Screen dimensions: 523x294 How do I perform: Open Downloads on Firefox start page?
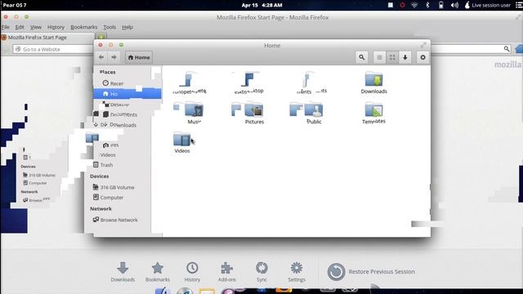coord(123,272)
